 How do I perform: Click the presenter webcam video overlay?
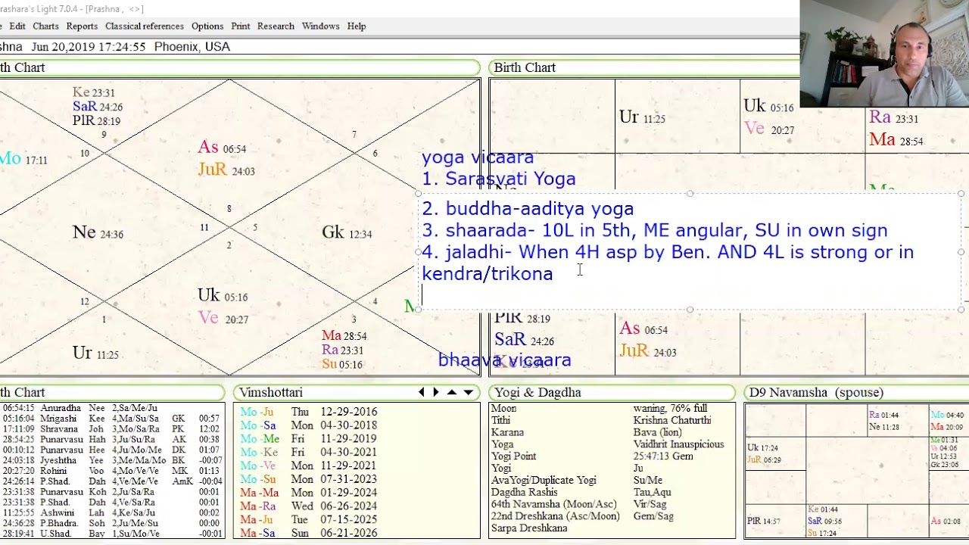884,54
